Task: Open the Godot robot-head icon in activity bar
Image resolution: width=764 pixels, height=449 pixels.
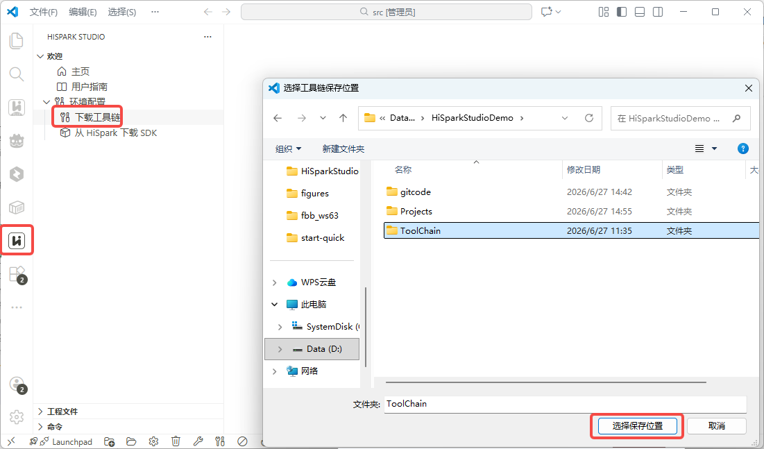Action: pyautogui.click(x=17, y=141)
